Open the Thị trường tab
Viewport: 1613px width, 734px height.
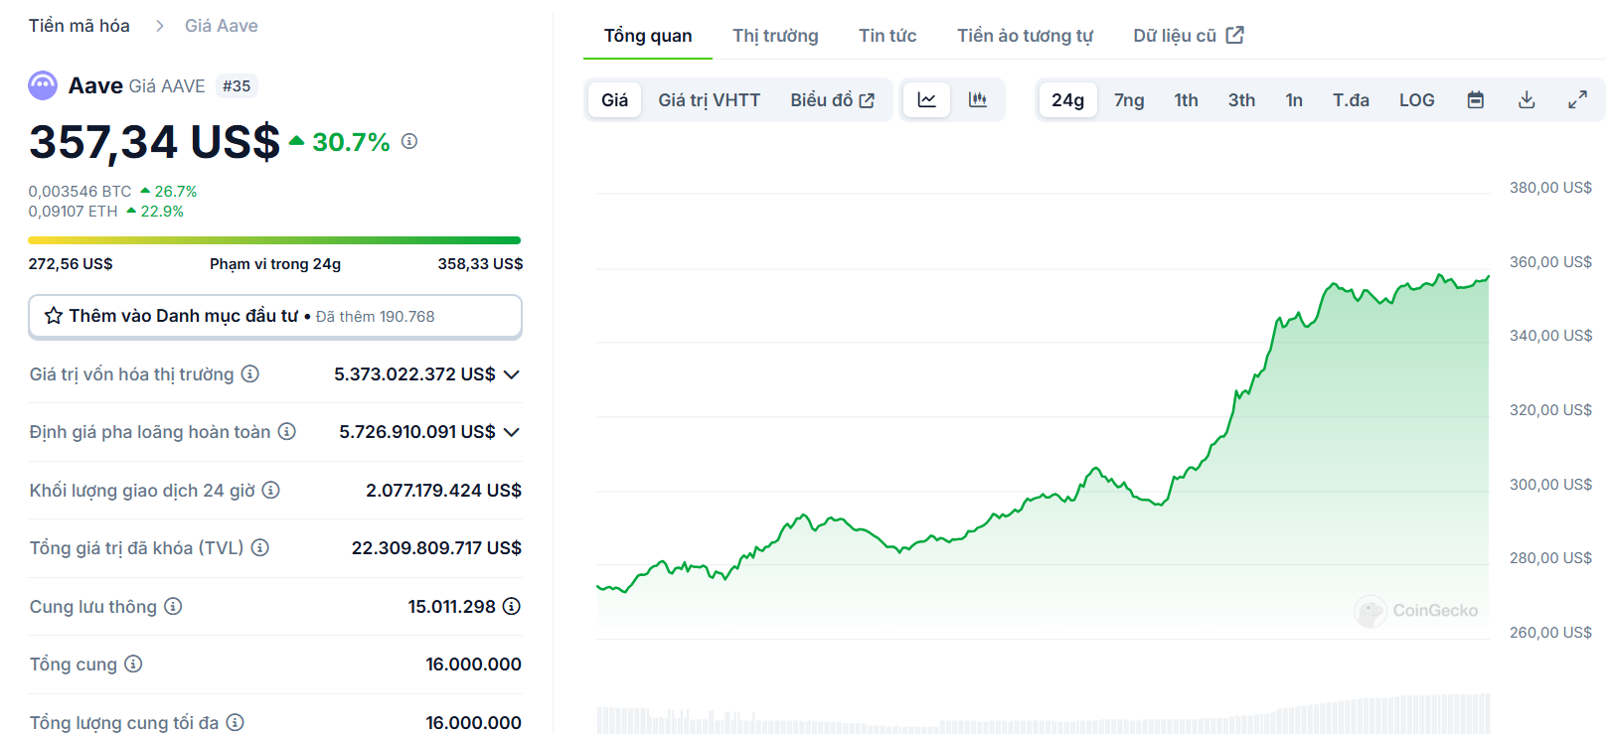pyautogui.click(x=775, y=36)
